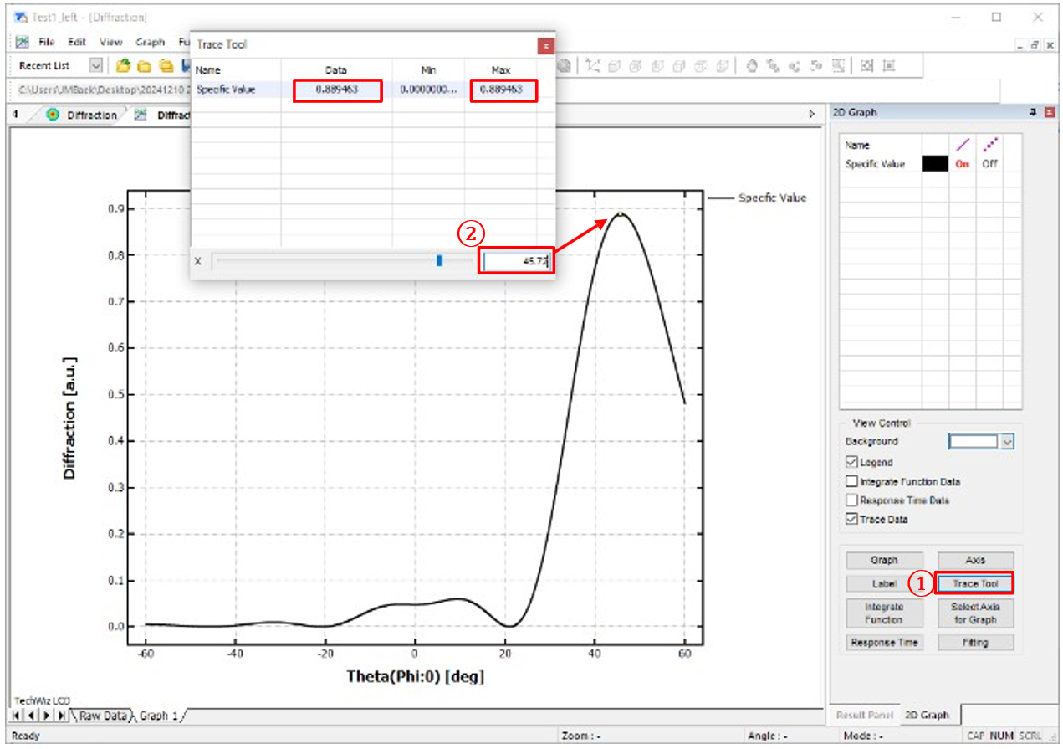Expand the Recent List dropdown
Screen dimensions: 1063x749
(95, 65)
